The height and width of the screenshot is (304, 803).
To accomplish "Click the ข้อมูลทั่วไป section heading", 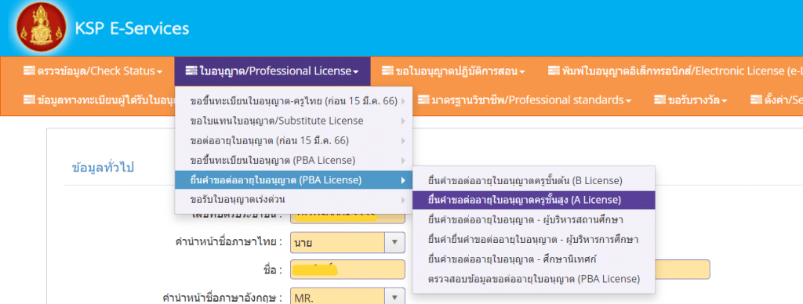I will pyautogui.click(x=103, y=168).
